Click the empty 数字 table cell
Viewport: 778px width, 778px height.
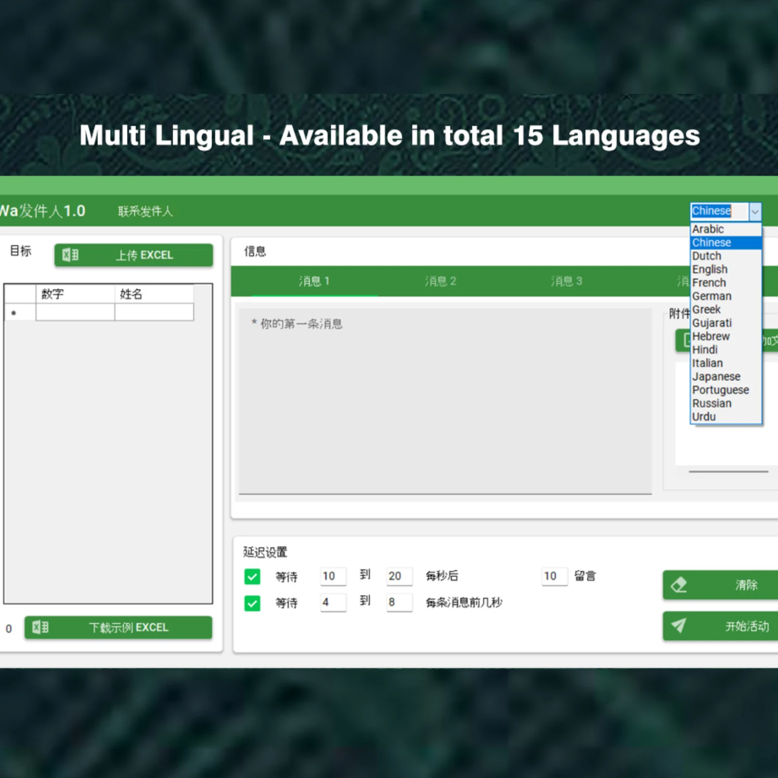point(75,312)
